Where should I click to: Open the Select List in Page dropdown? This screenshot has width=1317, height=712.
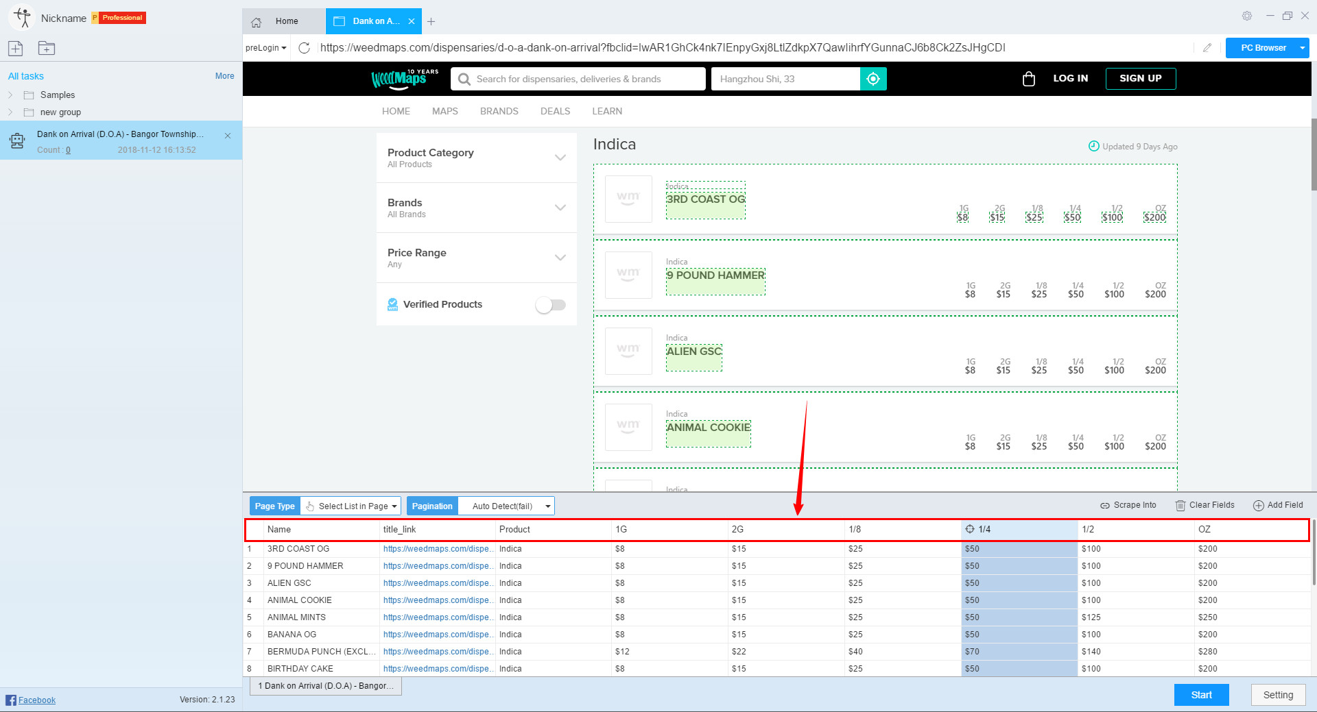click(351, 506)
